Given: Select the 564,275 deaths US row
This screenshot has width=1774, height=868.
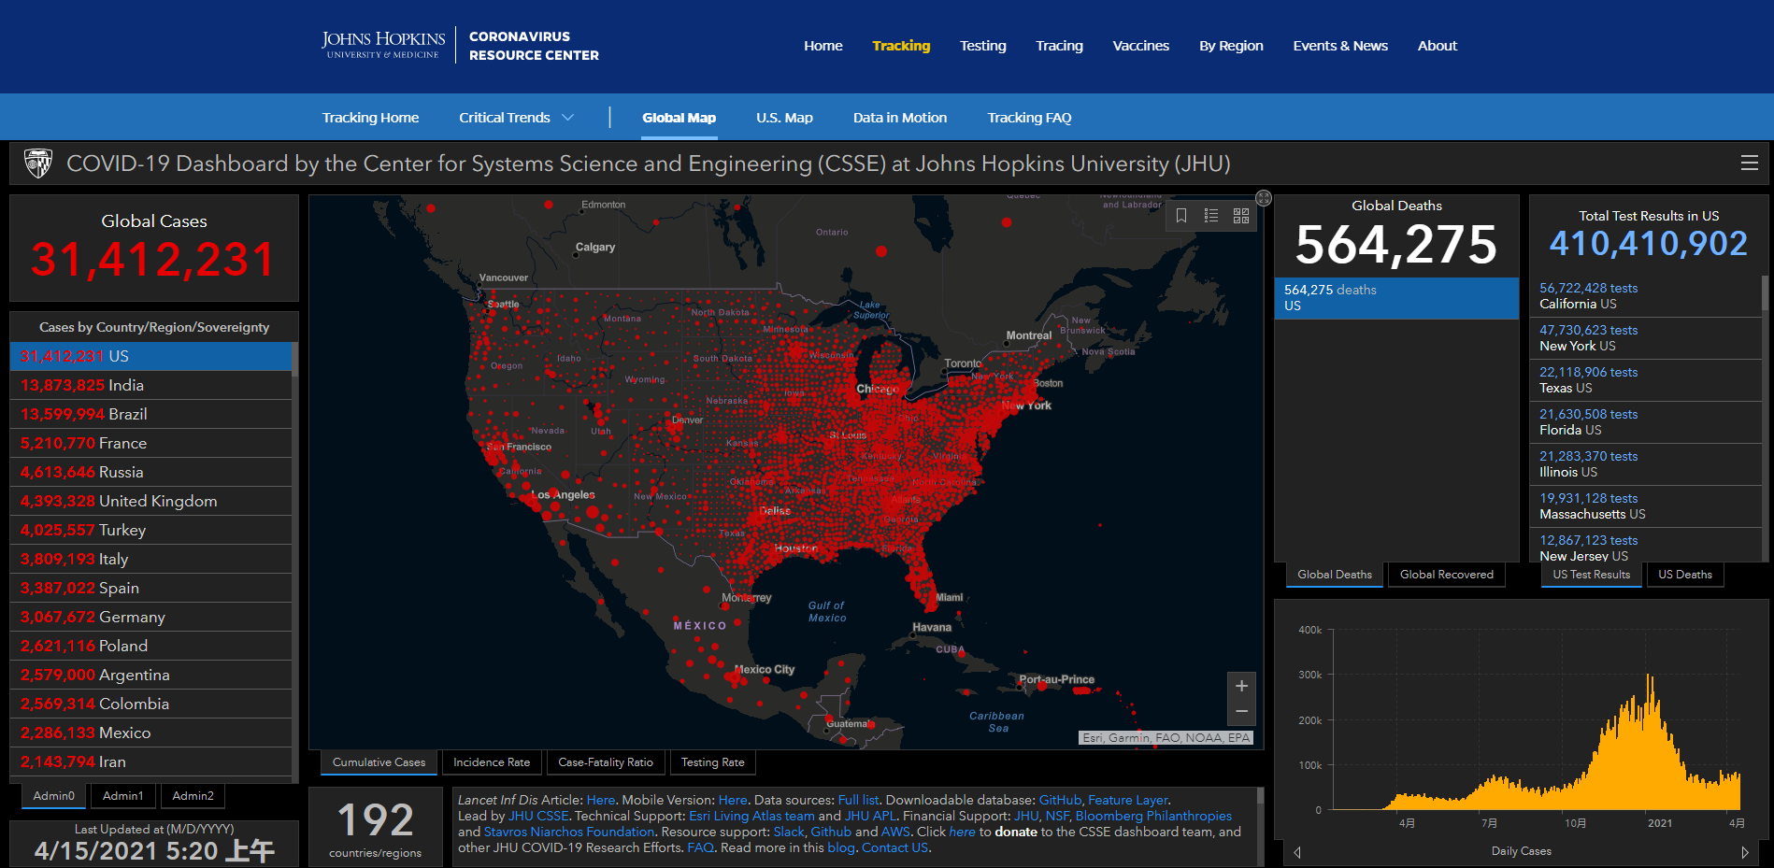Looking at the screenshot, I should (1396, 298).
